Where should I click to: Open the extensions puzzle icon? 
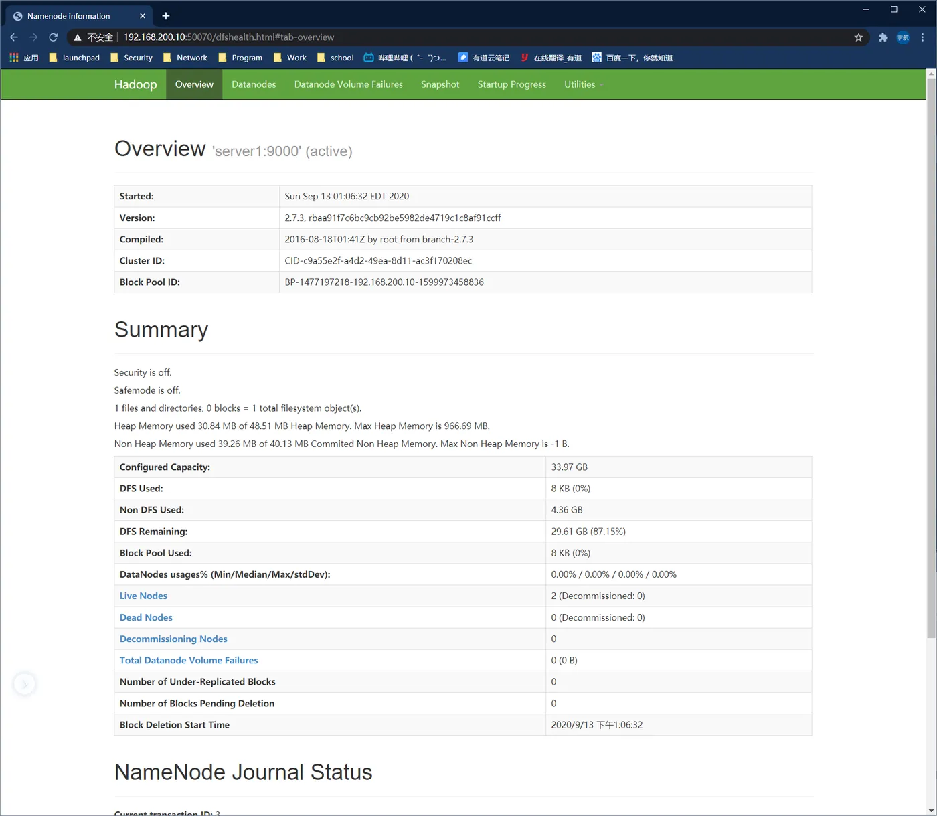[883, 37]
